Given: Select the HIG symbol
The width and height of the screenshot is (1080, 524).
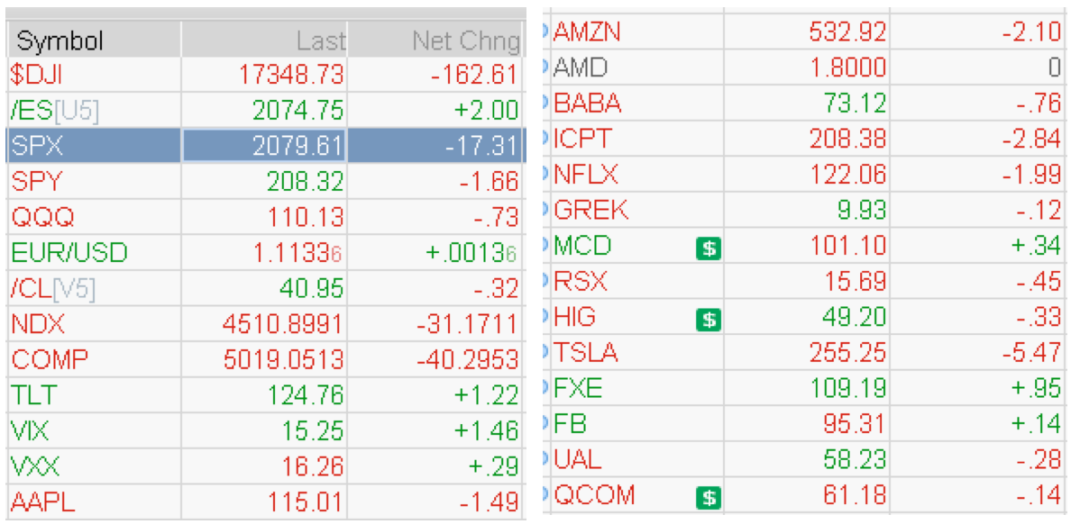Looking at the screenshot, I should (575, 317).
